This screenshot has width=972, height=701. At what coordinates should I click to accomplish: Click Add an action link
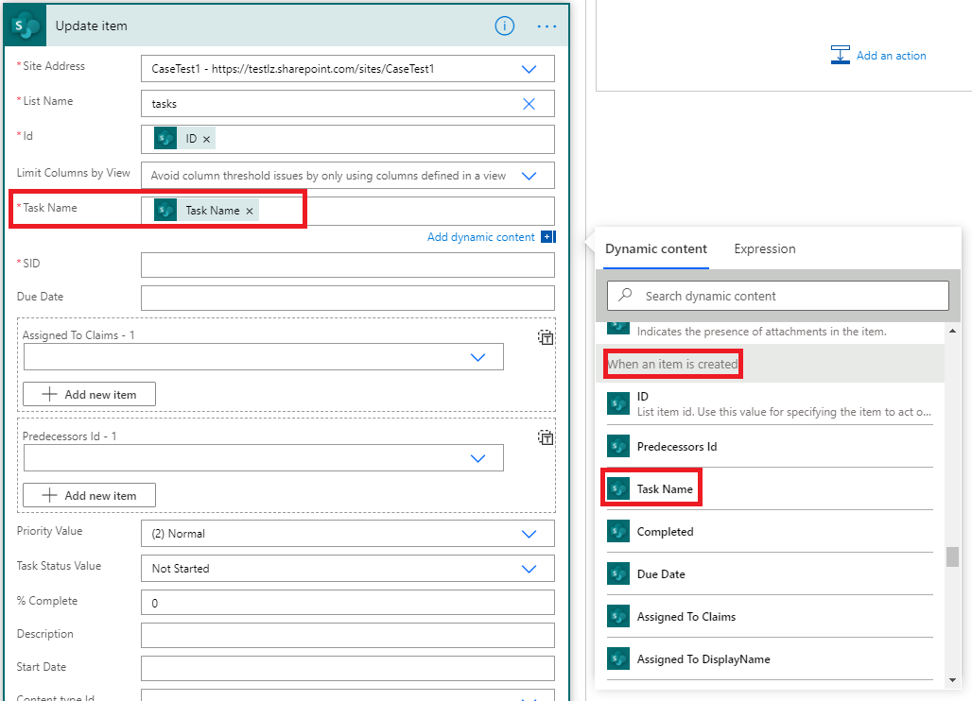[x=891, y=56]
